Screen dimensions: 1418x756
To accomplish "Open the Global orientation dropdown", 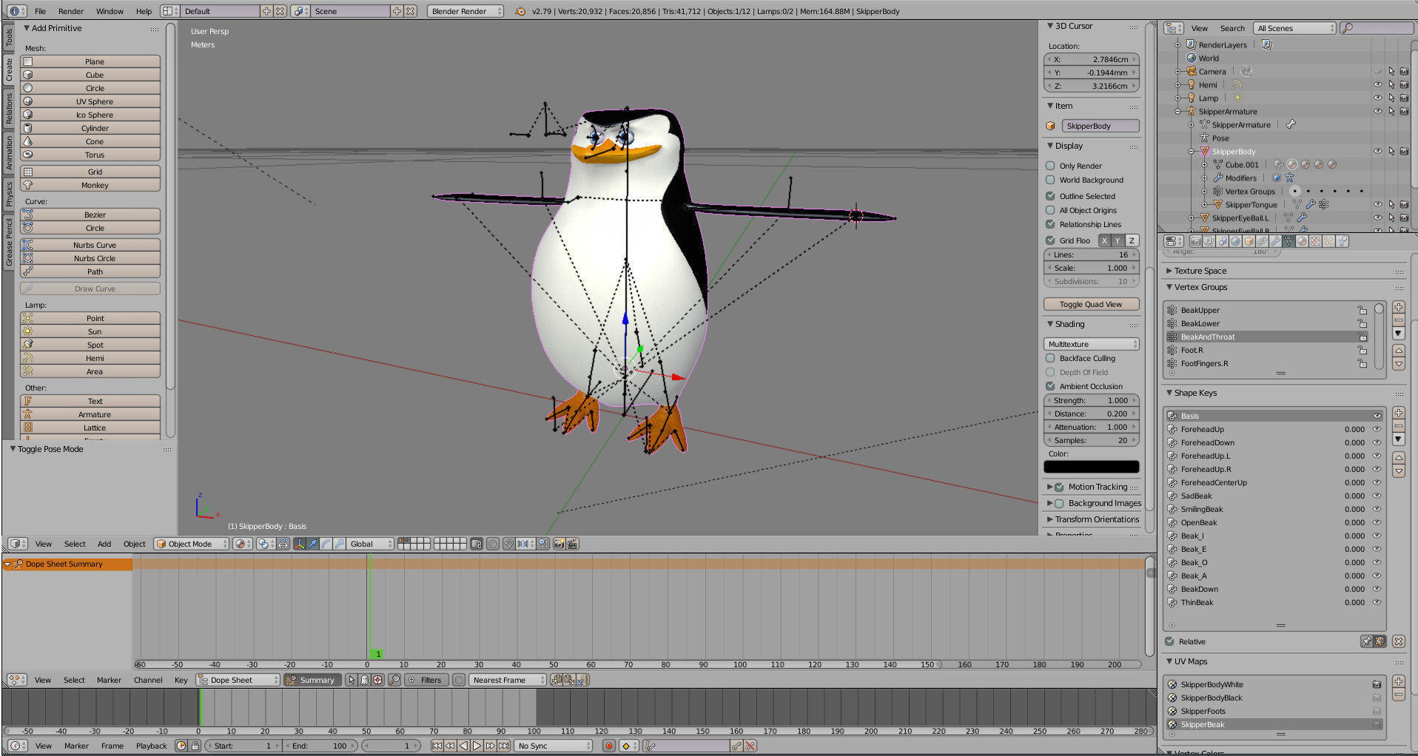I will (x=369, y=544).
